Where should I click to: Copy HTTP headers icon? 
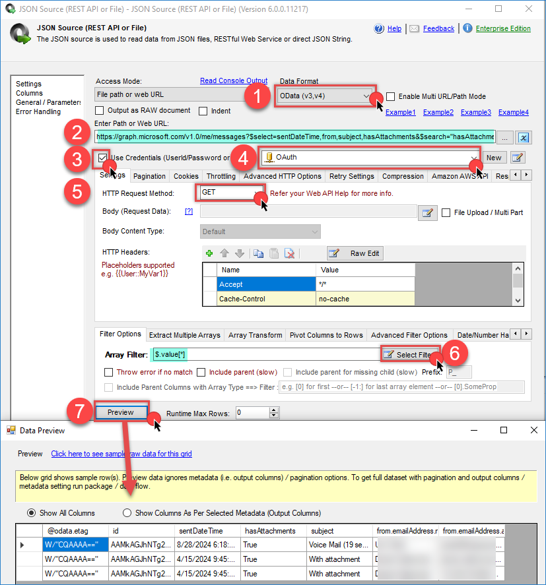[258, 253]
